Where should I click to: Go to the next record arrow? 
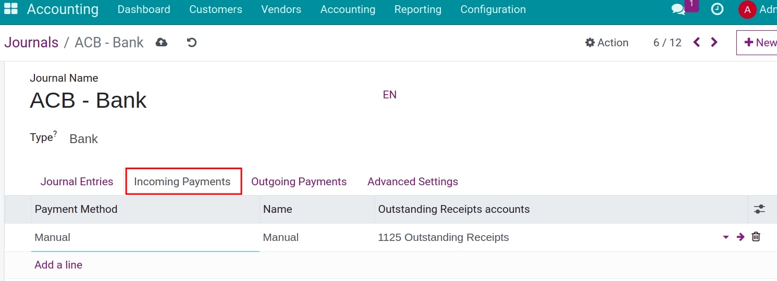(x=714, y=42)
